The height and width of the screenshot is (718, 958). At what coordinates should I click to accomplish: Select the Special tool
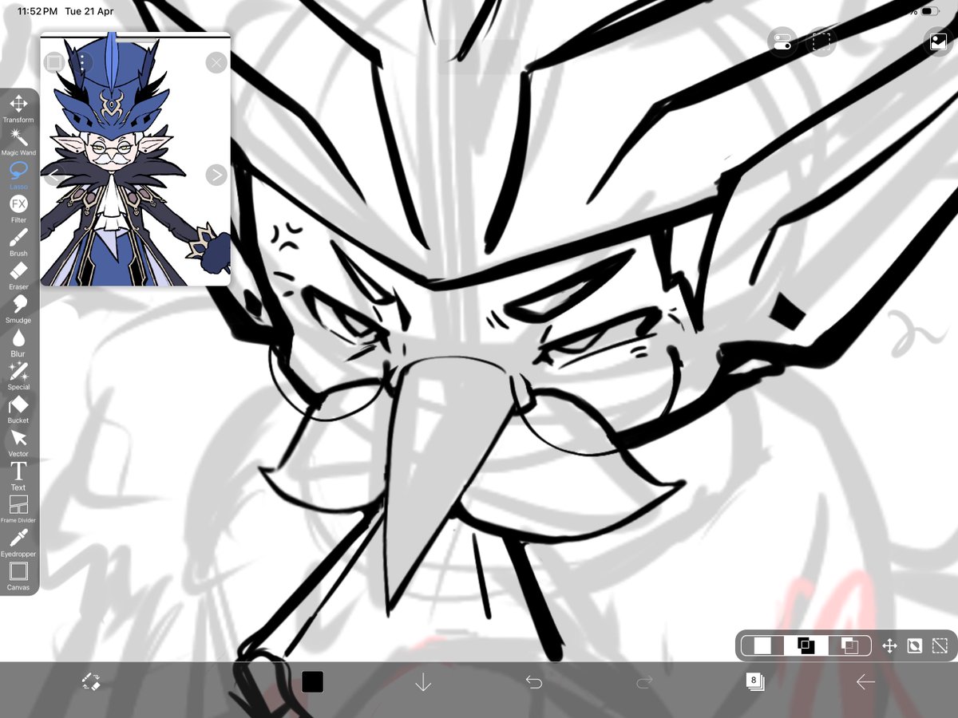tap(18, 376)
